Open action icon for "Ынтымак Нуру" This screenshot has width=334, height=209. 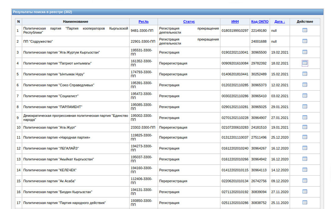pyautogui.click(x=305, y=74)
